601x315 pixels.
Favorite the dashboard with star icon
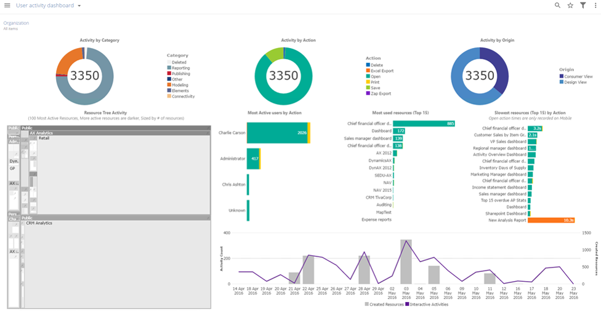(570, 6)
